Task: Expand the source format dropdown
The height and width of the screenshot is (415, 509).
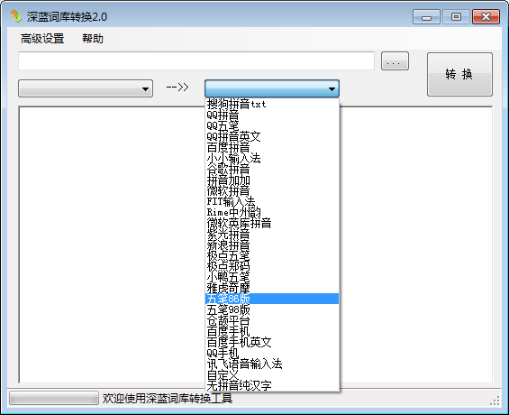Action: pos(86,88)
